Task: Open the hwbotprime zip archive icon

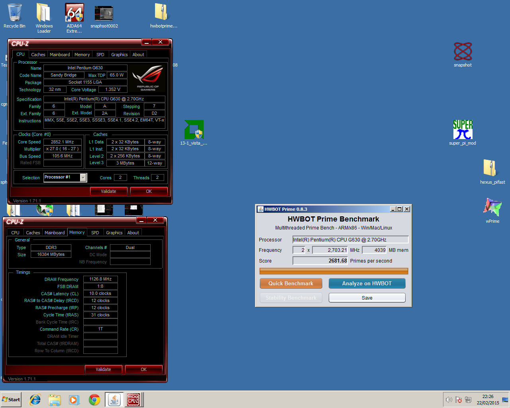Action: [163, 16]
